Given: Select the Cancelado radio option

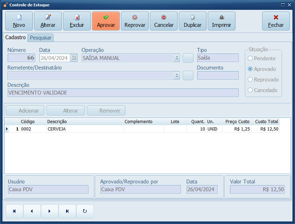Looking at the screenshot, I should (x=251, y=90).
